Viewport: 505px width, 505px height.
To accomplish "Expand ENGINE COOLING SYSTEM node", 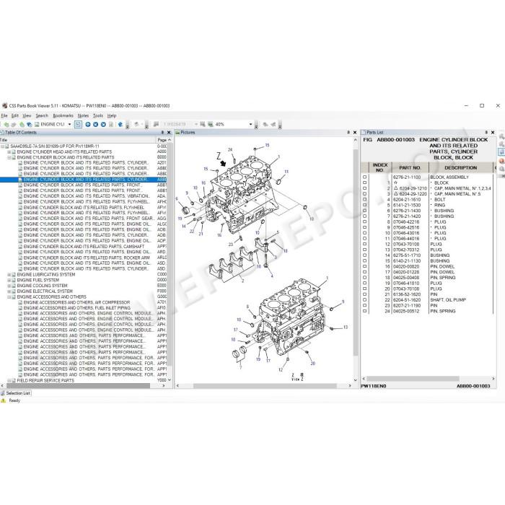I will point(9,286).
